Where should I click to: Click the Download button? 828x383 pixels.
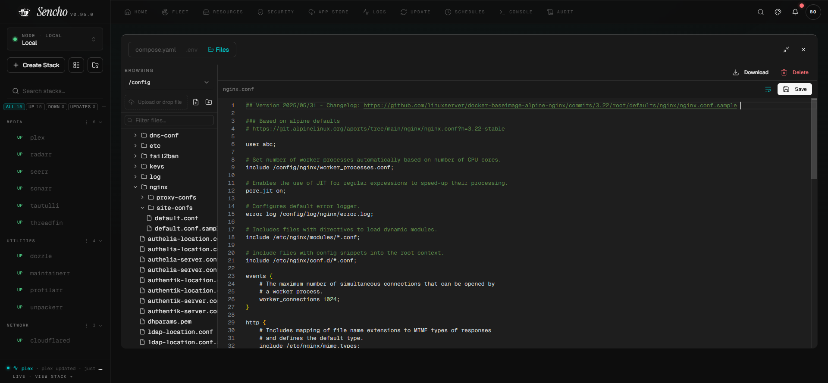(x=750, y=72)
